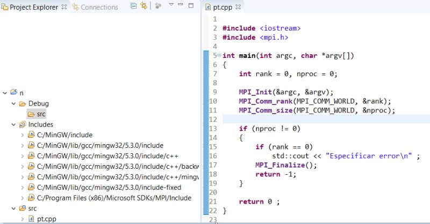Select C:/MinGW/include path
430x224 pixels.
coord(64,135)
